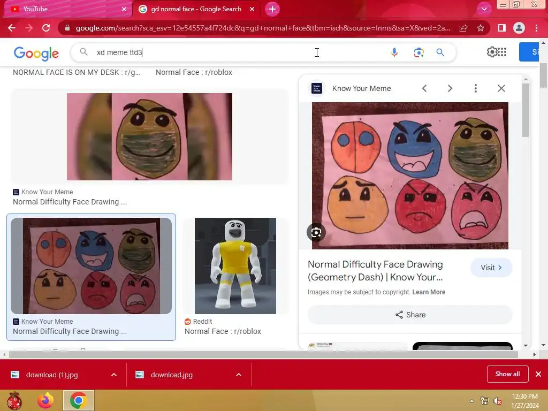Close the downloads bar
Image resolution: width=548 pixels, height=411 pixels.
point(538,374)
